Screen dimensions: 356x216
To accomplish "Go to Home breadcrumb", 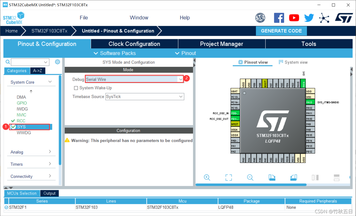I will pos(12,31).
